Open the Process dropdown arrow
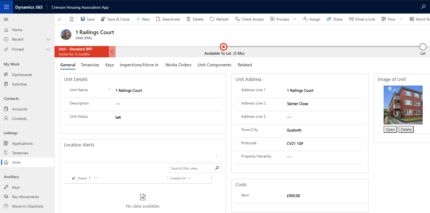 pos(295,19)
